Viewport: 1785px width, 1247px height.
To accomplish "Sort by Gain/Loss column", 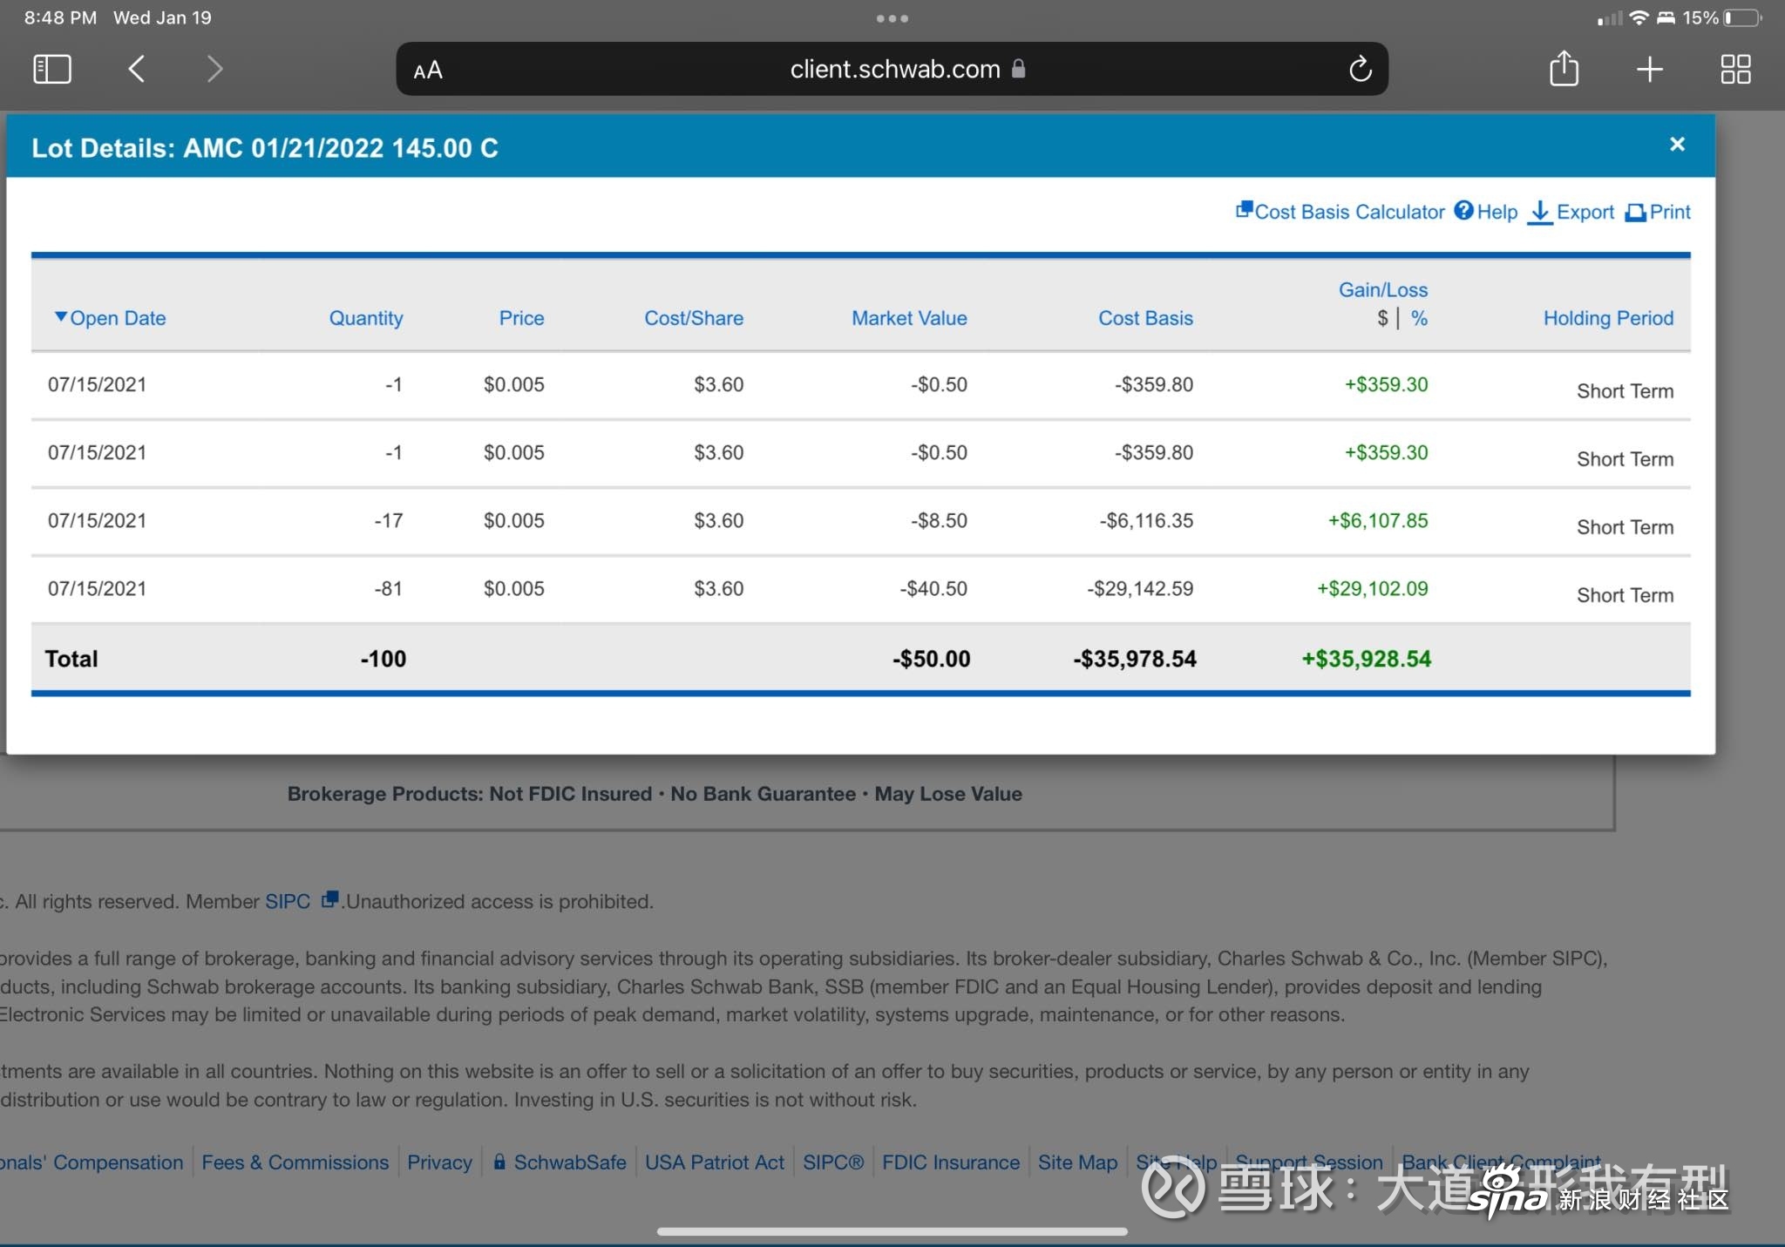I will point(1383,289).
